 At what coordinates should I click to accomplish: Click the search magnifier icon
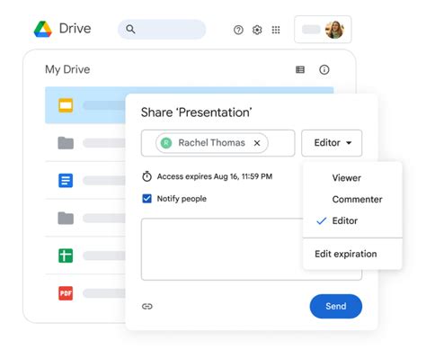[130, 29]
